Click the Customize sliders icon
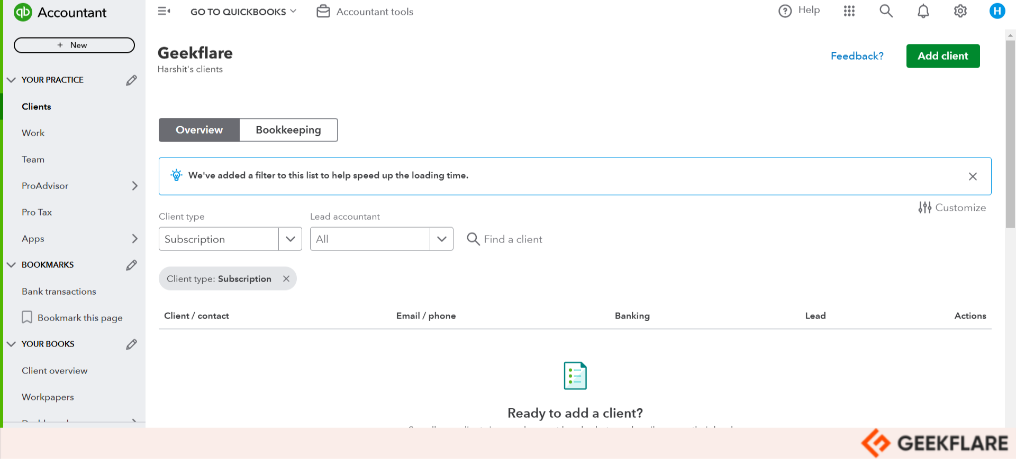Viewport: 1016px width, 459px height. (x=925, y=208)
